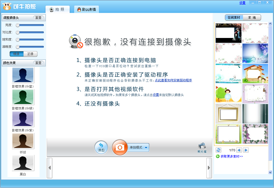Select the green stamp-edge frame
This screenshot has width=274, height=188.
228,134
